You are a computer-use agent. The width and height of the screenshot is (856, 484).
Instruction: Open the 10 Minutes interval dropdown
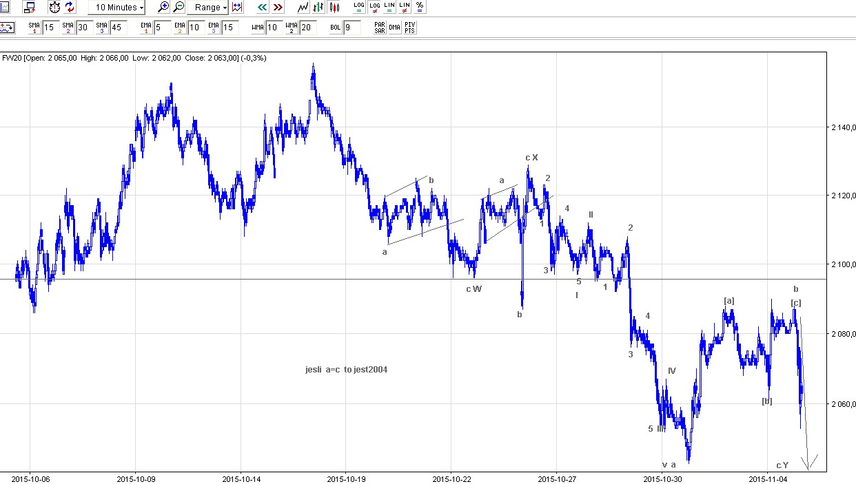[x=116, y=8]
